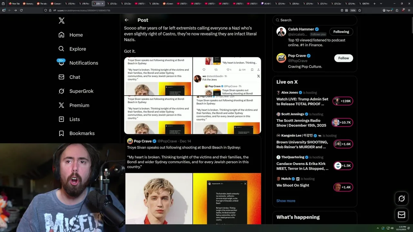Open top-left image in post grid
The image size is (413, 232).
(158, 76)
